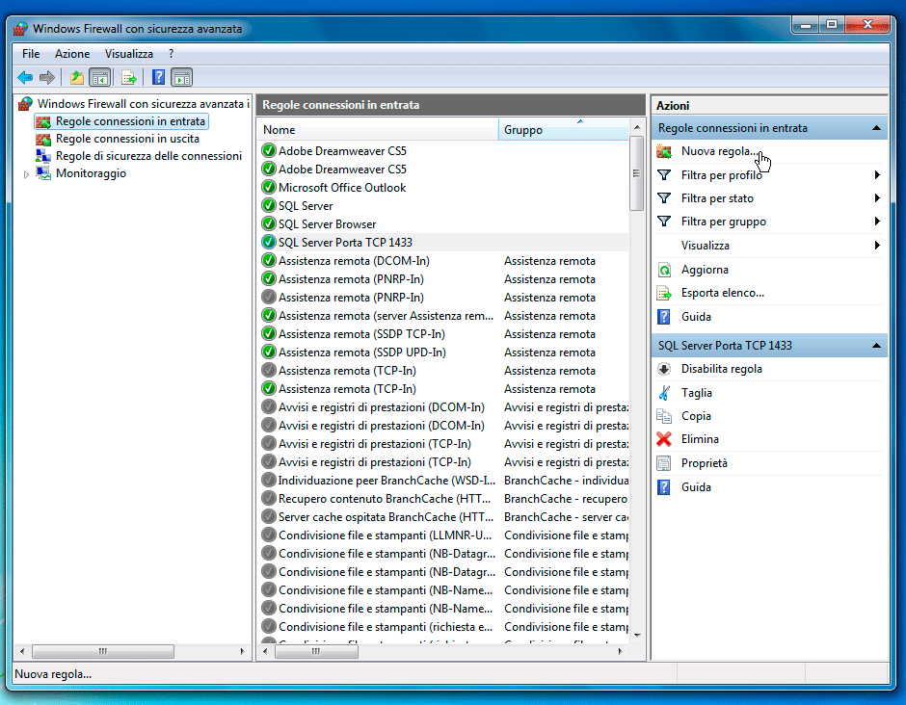Click the Taglia scissors icon
906x705 pixels.
pos(664,393)
